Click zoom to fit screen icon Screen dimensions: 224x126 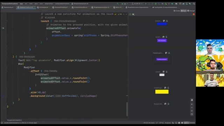[x=192, y=114]
